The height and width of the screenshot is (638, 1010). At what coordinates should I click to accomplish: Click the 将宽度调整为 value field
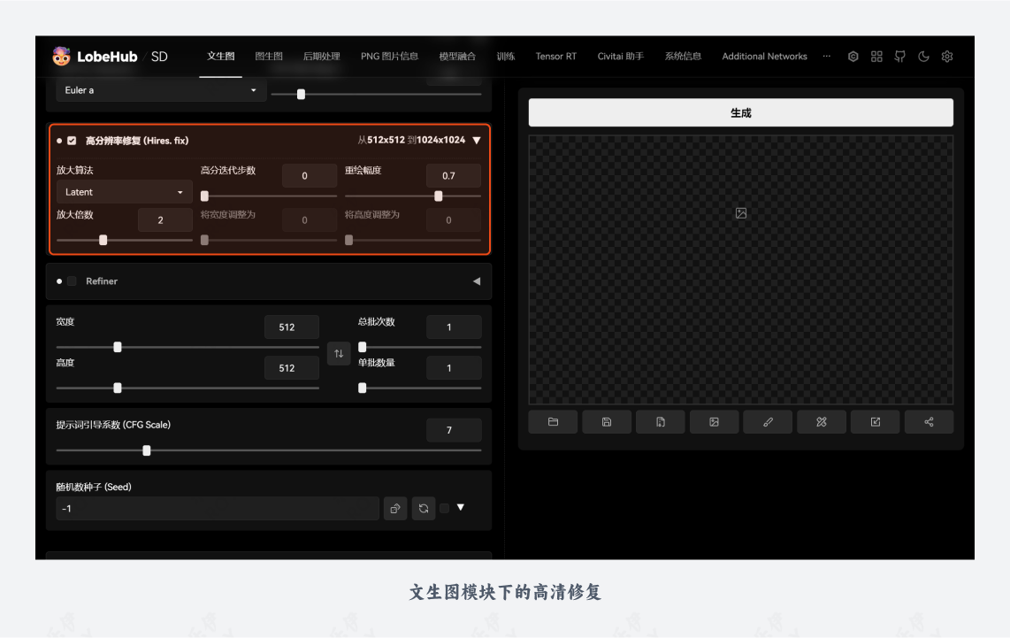[x=310, y=219]
